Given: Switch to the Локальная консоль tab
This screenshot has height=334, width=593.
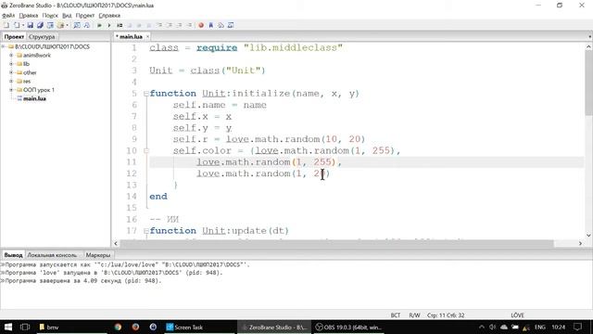Looking at the screenshot, I should coord(52,255).
